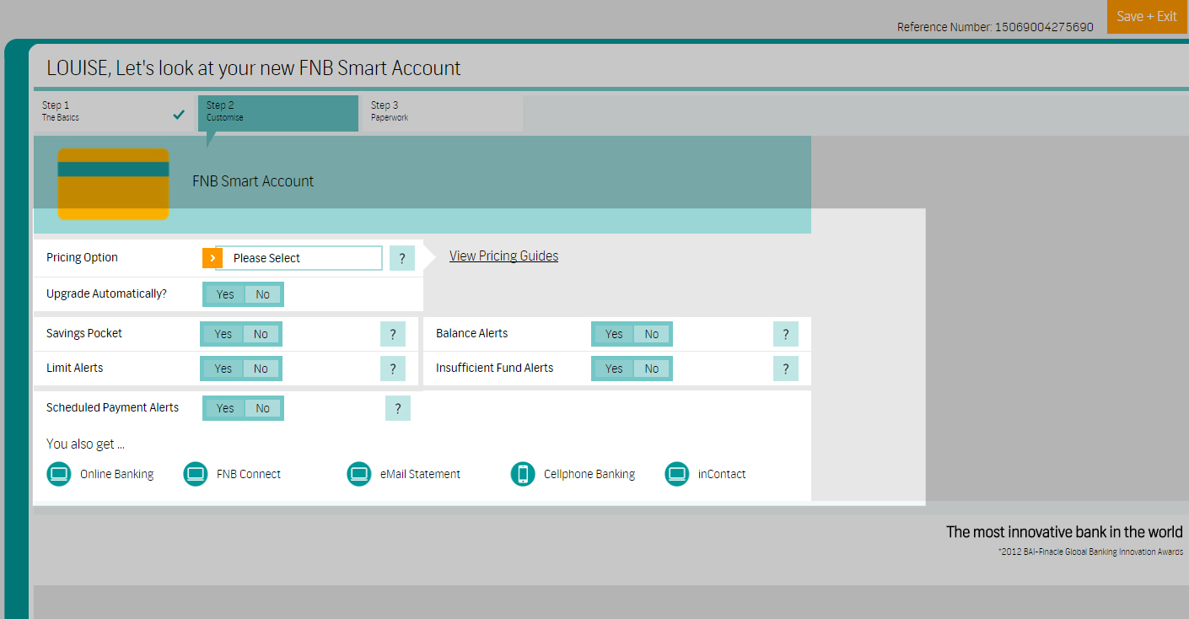Click the Insufficient Fund Alerts label

pos(495,368)
